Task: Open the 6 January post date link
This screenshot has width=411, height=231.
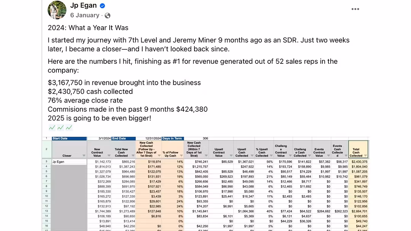Action: [84, 15]
